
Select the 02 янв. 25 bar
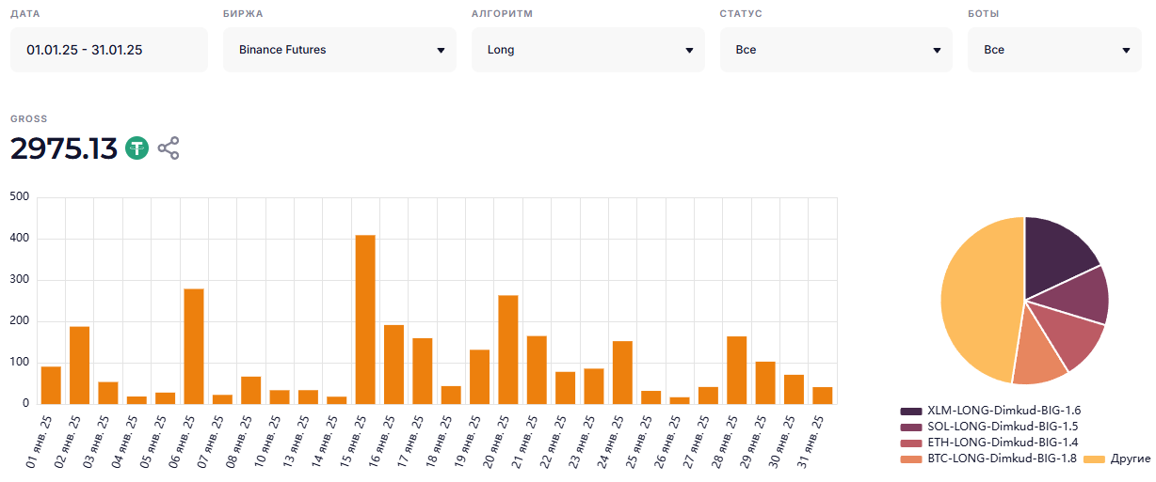tap(79, 365)
